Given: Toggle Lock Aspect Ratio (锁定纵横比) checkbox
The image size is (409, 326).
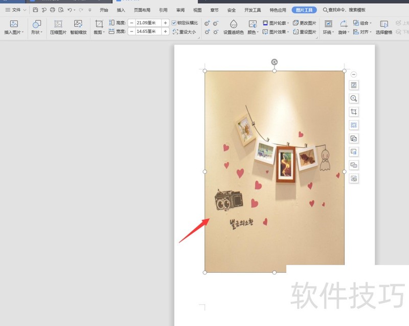Looking at the screenshot, I should [x=174, y=23].
